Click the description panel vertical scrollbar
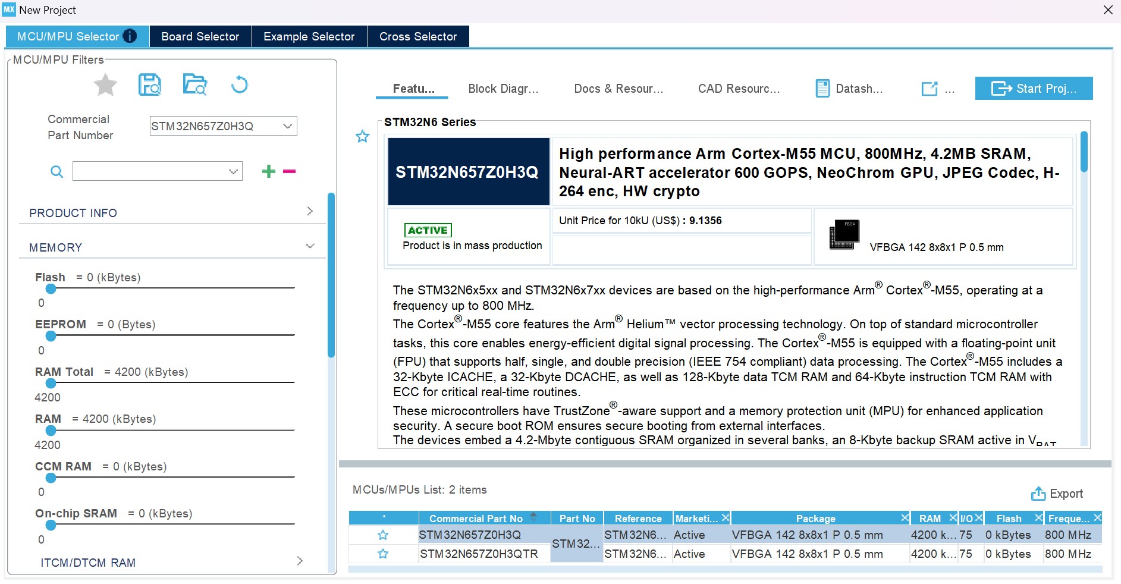The image size is (1121, 584). pyautogui.click(x=1084, y=152)
